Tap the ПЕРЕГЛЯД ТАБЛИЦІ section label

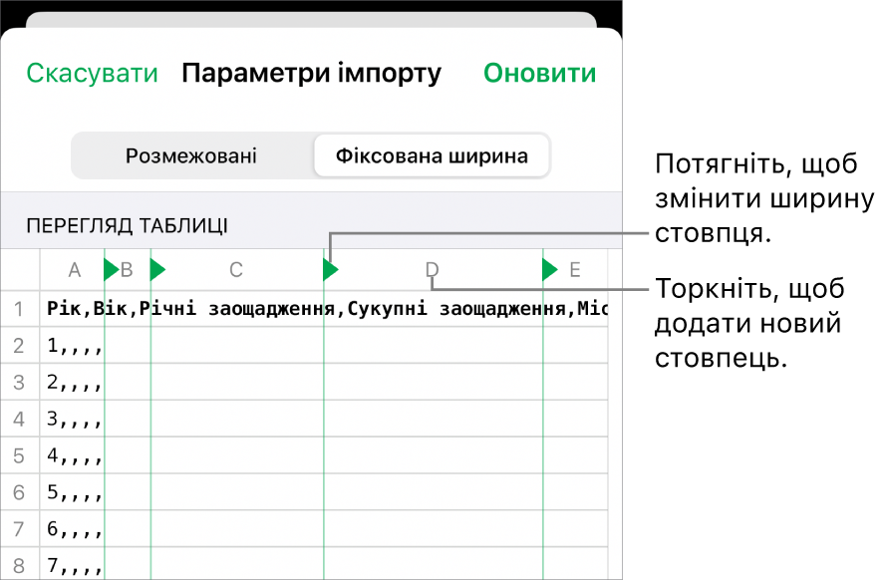click(x=128, y=226)
